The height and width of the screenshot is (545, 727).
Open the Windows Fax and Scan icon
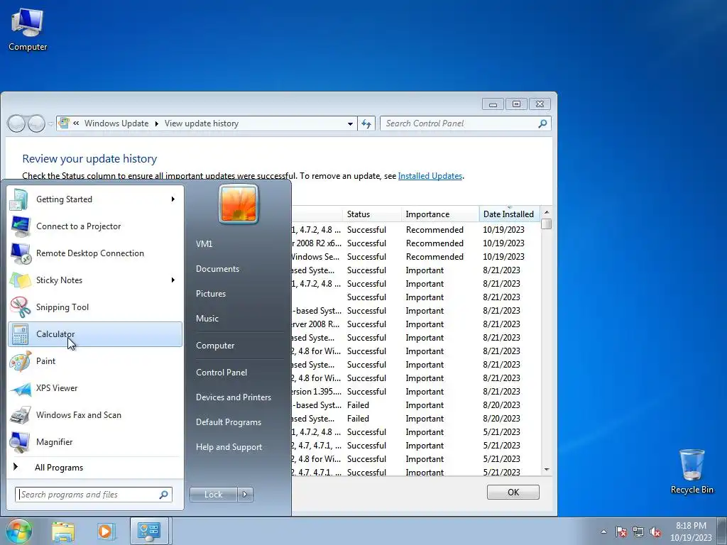(x=20, y=414)
